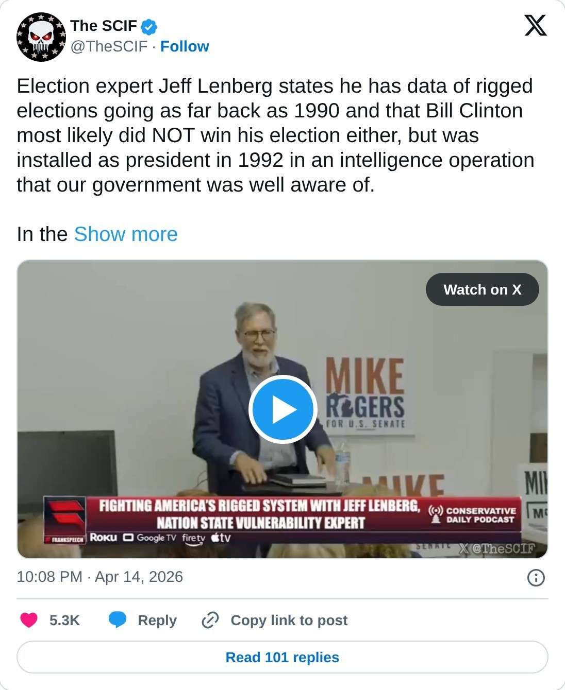Click the 5.3K likes count
Viewport: 565px width, 690px height.
coord(64,620)
